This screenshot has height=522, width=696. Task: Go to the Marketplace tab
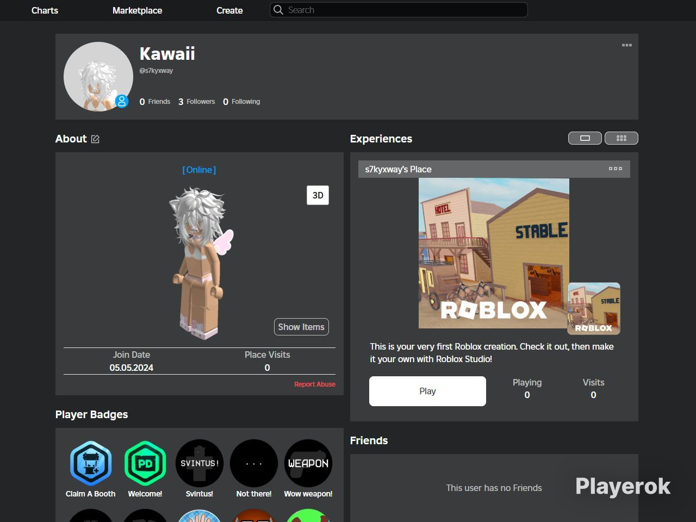(x=137, y=10)
